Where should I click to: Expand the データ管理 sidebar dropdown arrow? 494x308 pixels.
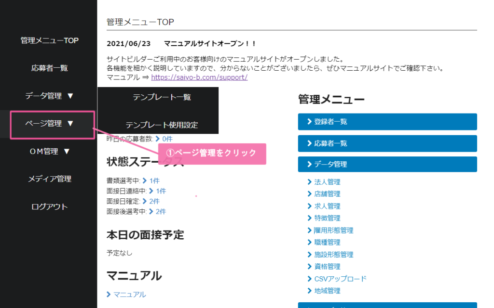tap(70, 96)
